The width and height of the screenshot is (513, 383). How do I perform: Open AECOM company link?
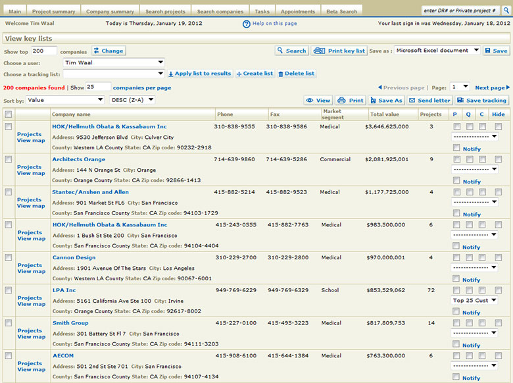[x=63, y=356]
